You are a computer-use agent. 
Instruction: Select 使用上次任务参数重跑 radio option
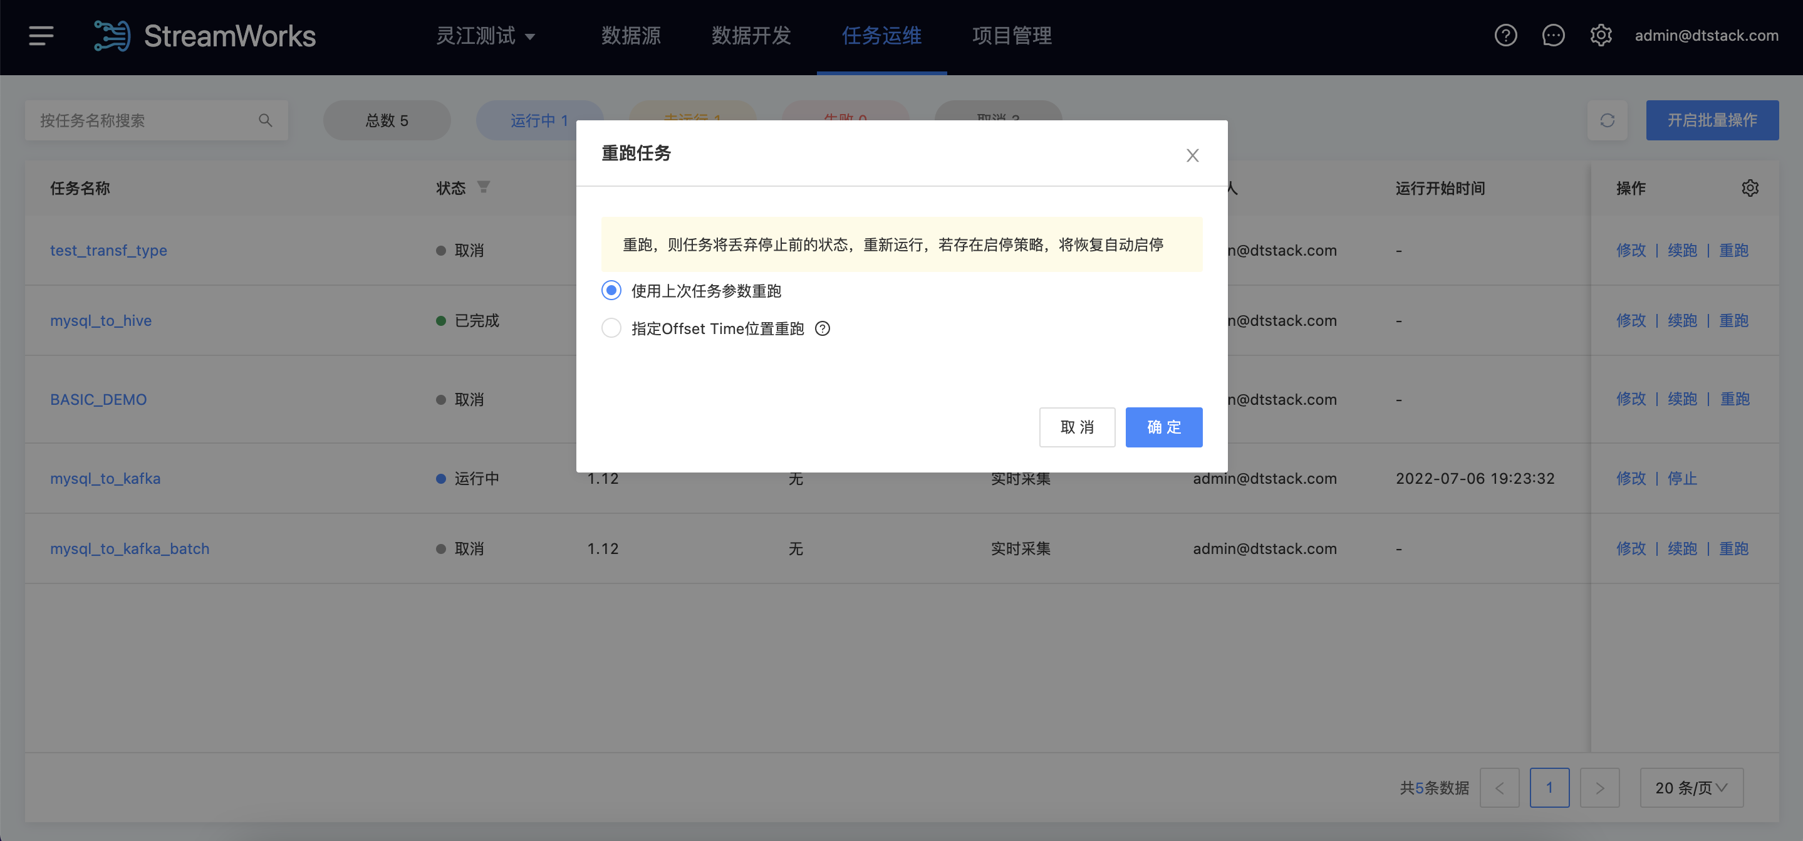(611, 291)
